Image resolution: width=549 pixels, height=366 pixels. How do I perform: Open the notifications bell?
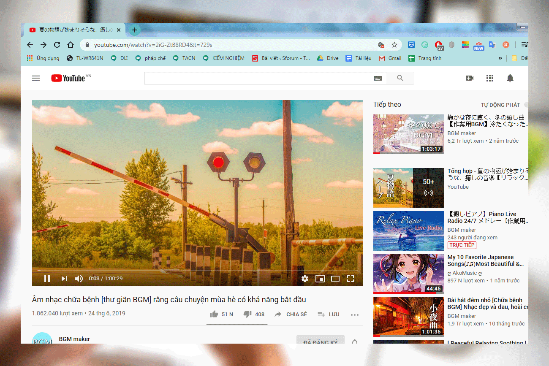coord(510,78)
